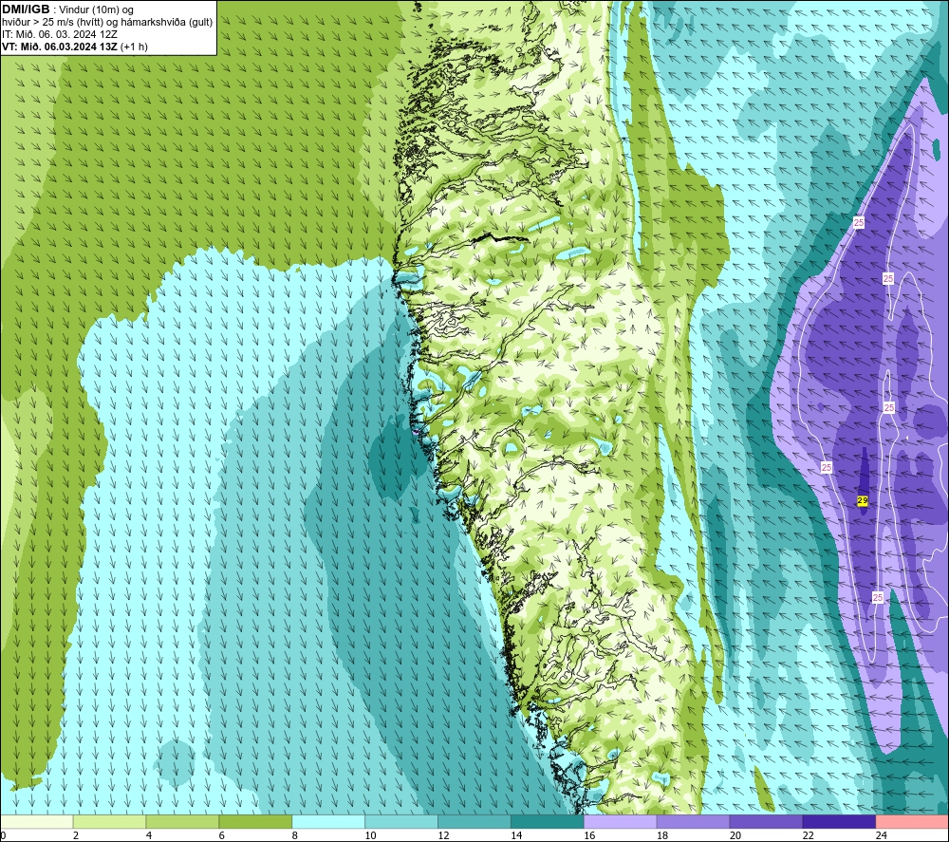Click legend scale number 16
This screenshot has width=949, height=842.
click(589, 835)
